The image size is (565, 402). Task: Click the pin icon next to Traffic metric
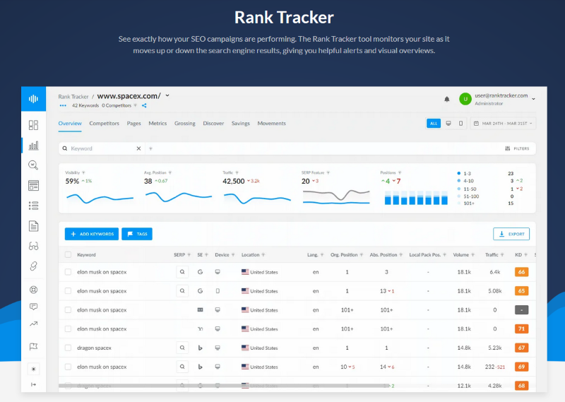coord(237,172)
